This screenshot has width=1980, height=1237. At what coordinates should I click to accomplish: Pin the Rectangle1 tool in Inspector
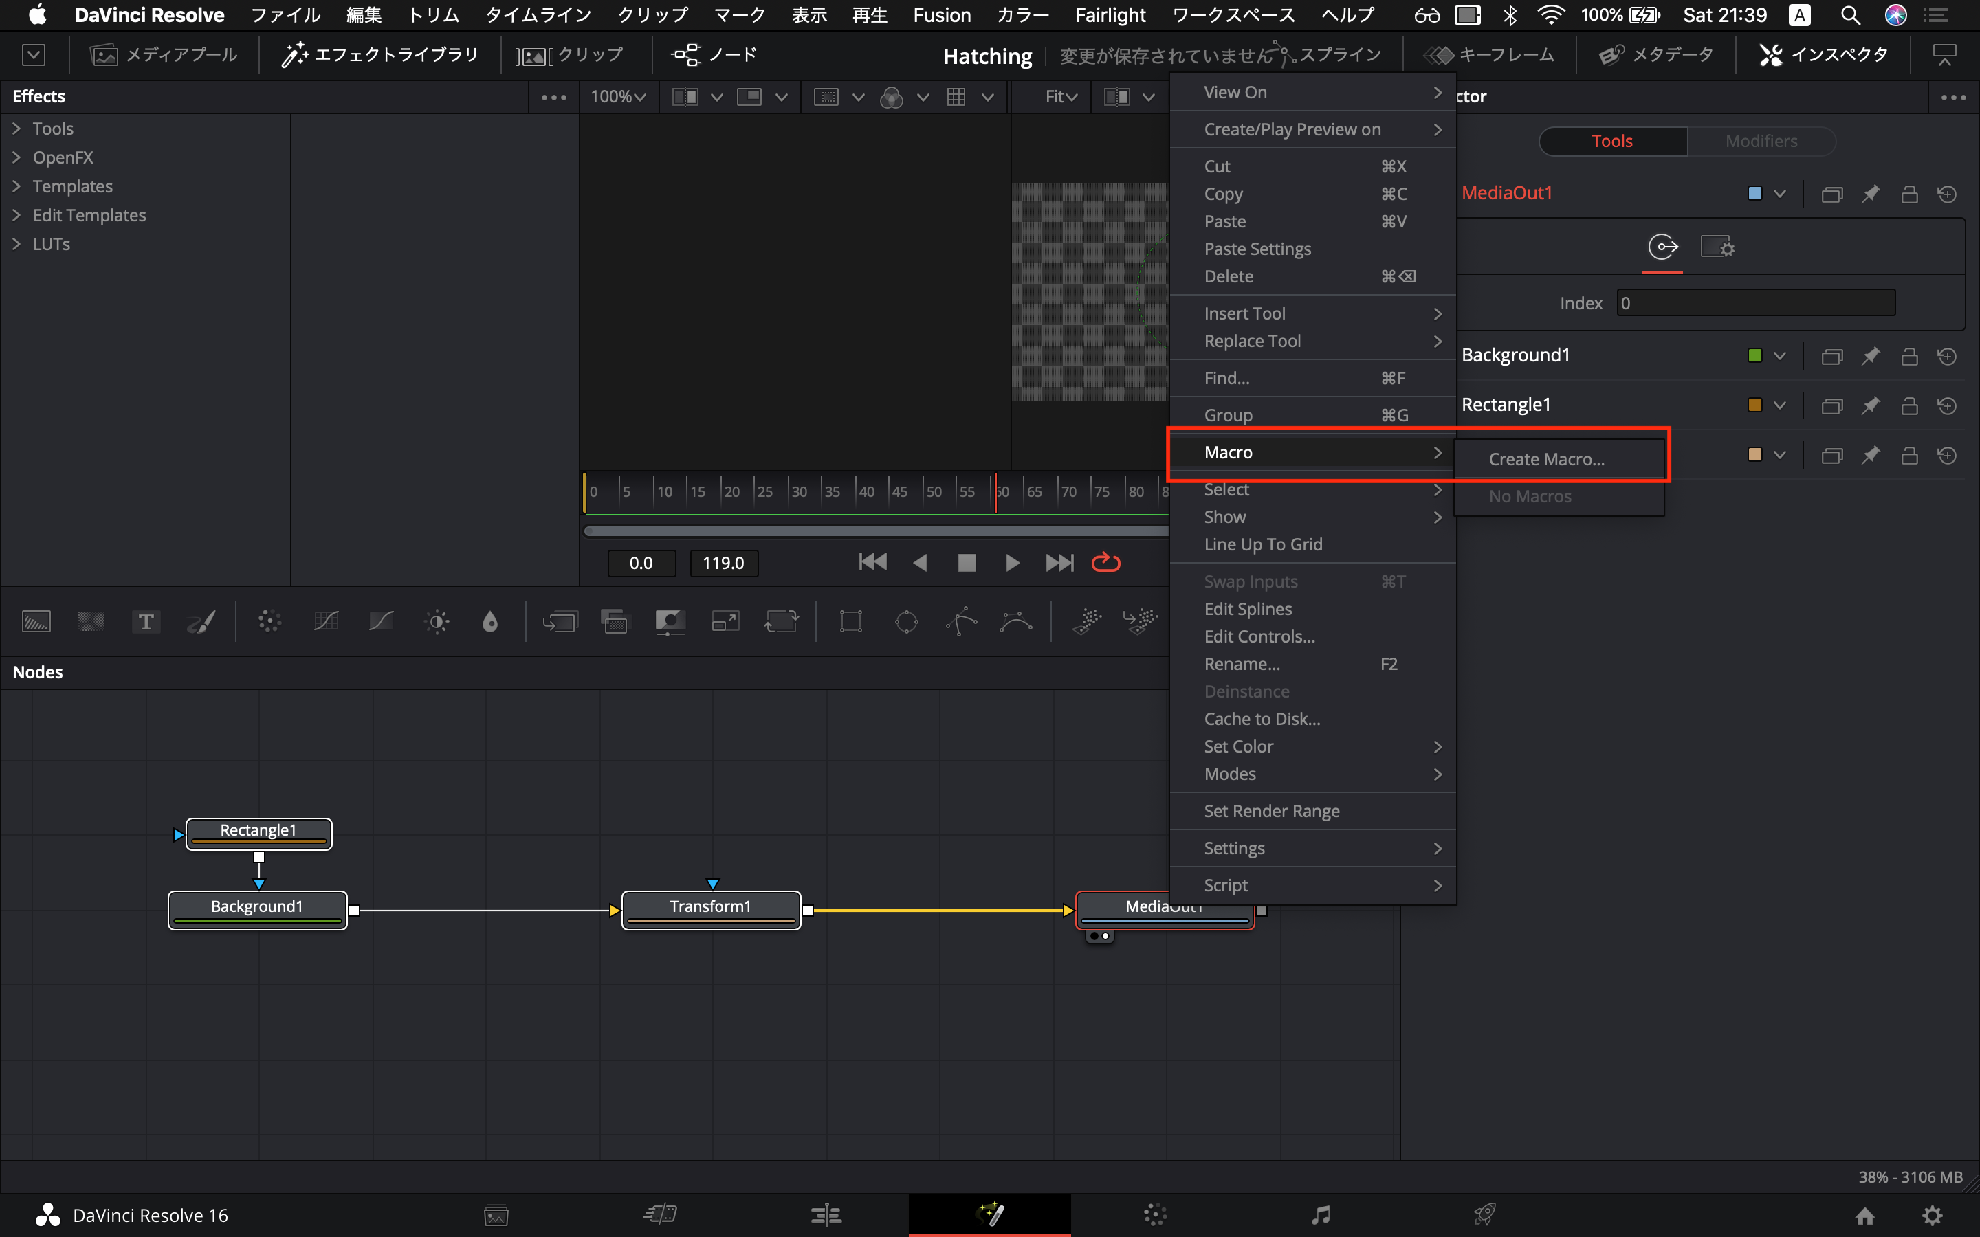[1871, 405]
